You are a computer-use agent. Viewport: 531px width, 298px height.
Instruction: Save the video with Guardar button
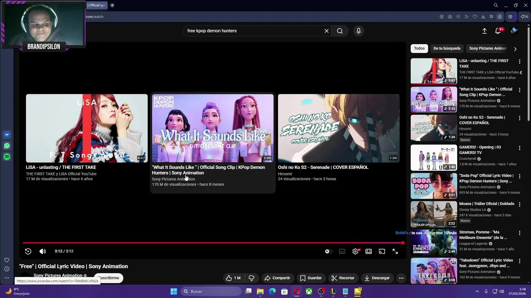click(311, 278)
